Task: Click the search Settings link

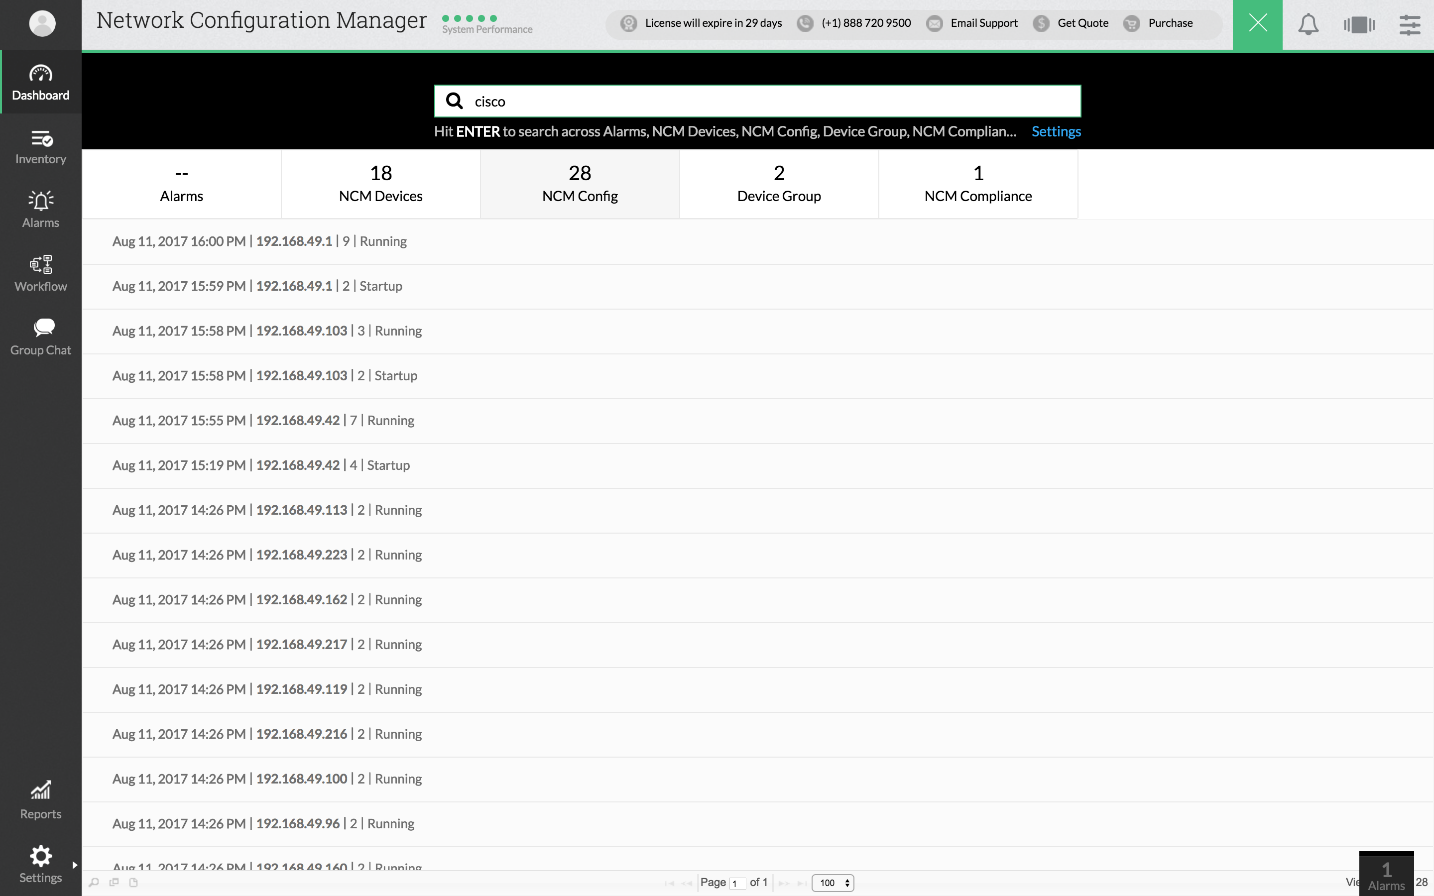Action: 1056,131
